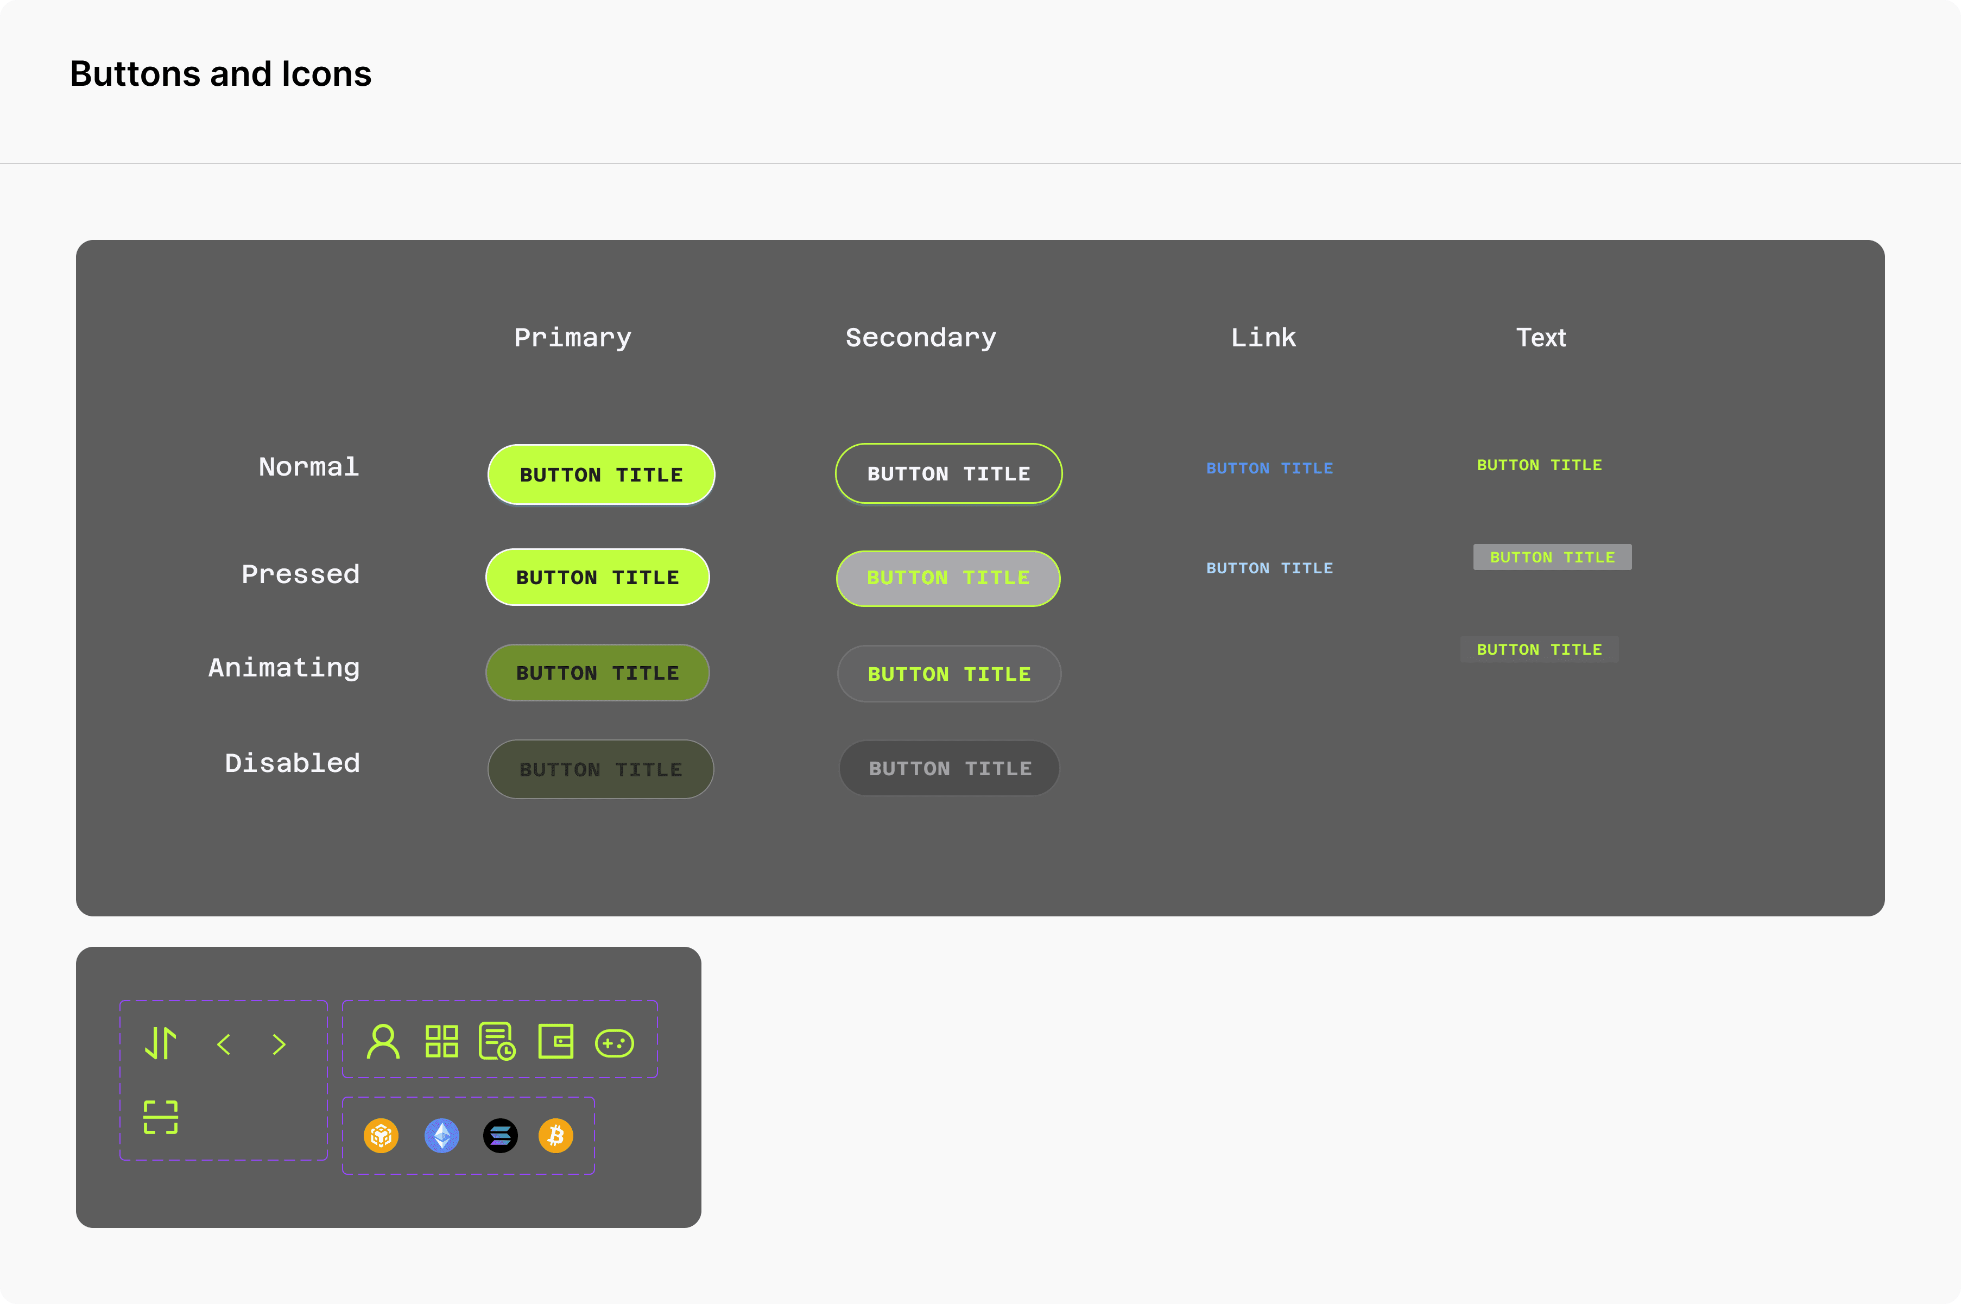Click the Buttons and Icons page title
The height and width of the screenshot is (1304, 1961).
click(x=220, y=74)
